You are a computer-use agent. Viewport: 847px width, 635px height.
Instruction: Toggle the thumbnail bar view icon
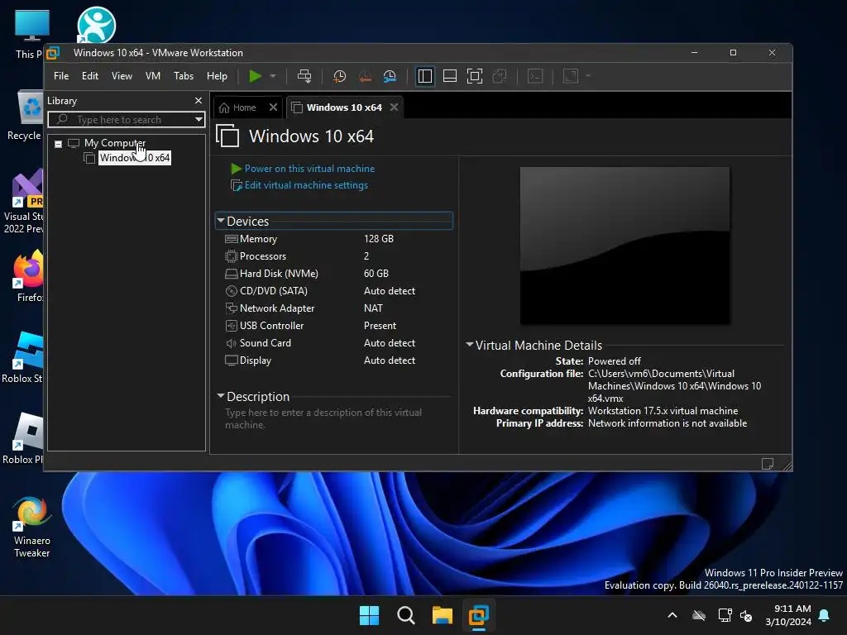449,76
